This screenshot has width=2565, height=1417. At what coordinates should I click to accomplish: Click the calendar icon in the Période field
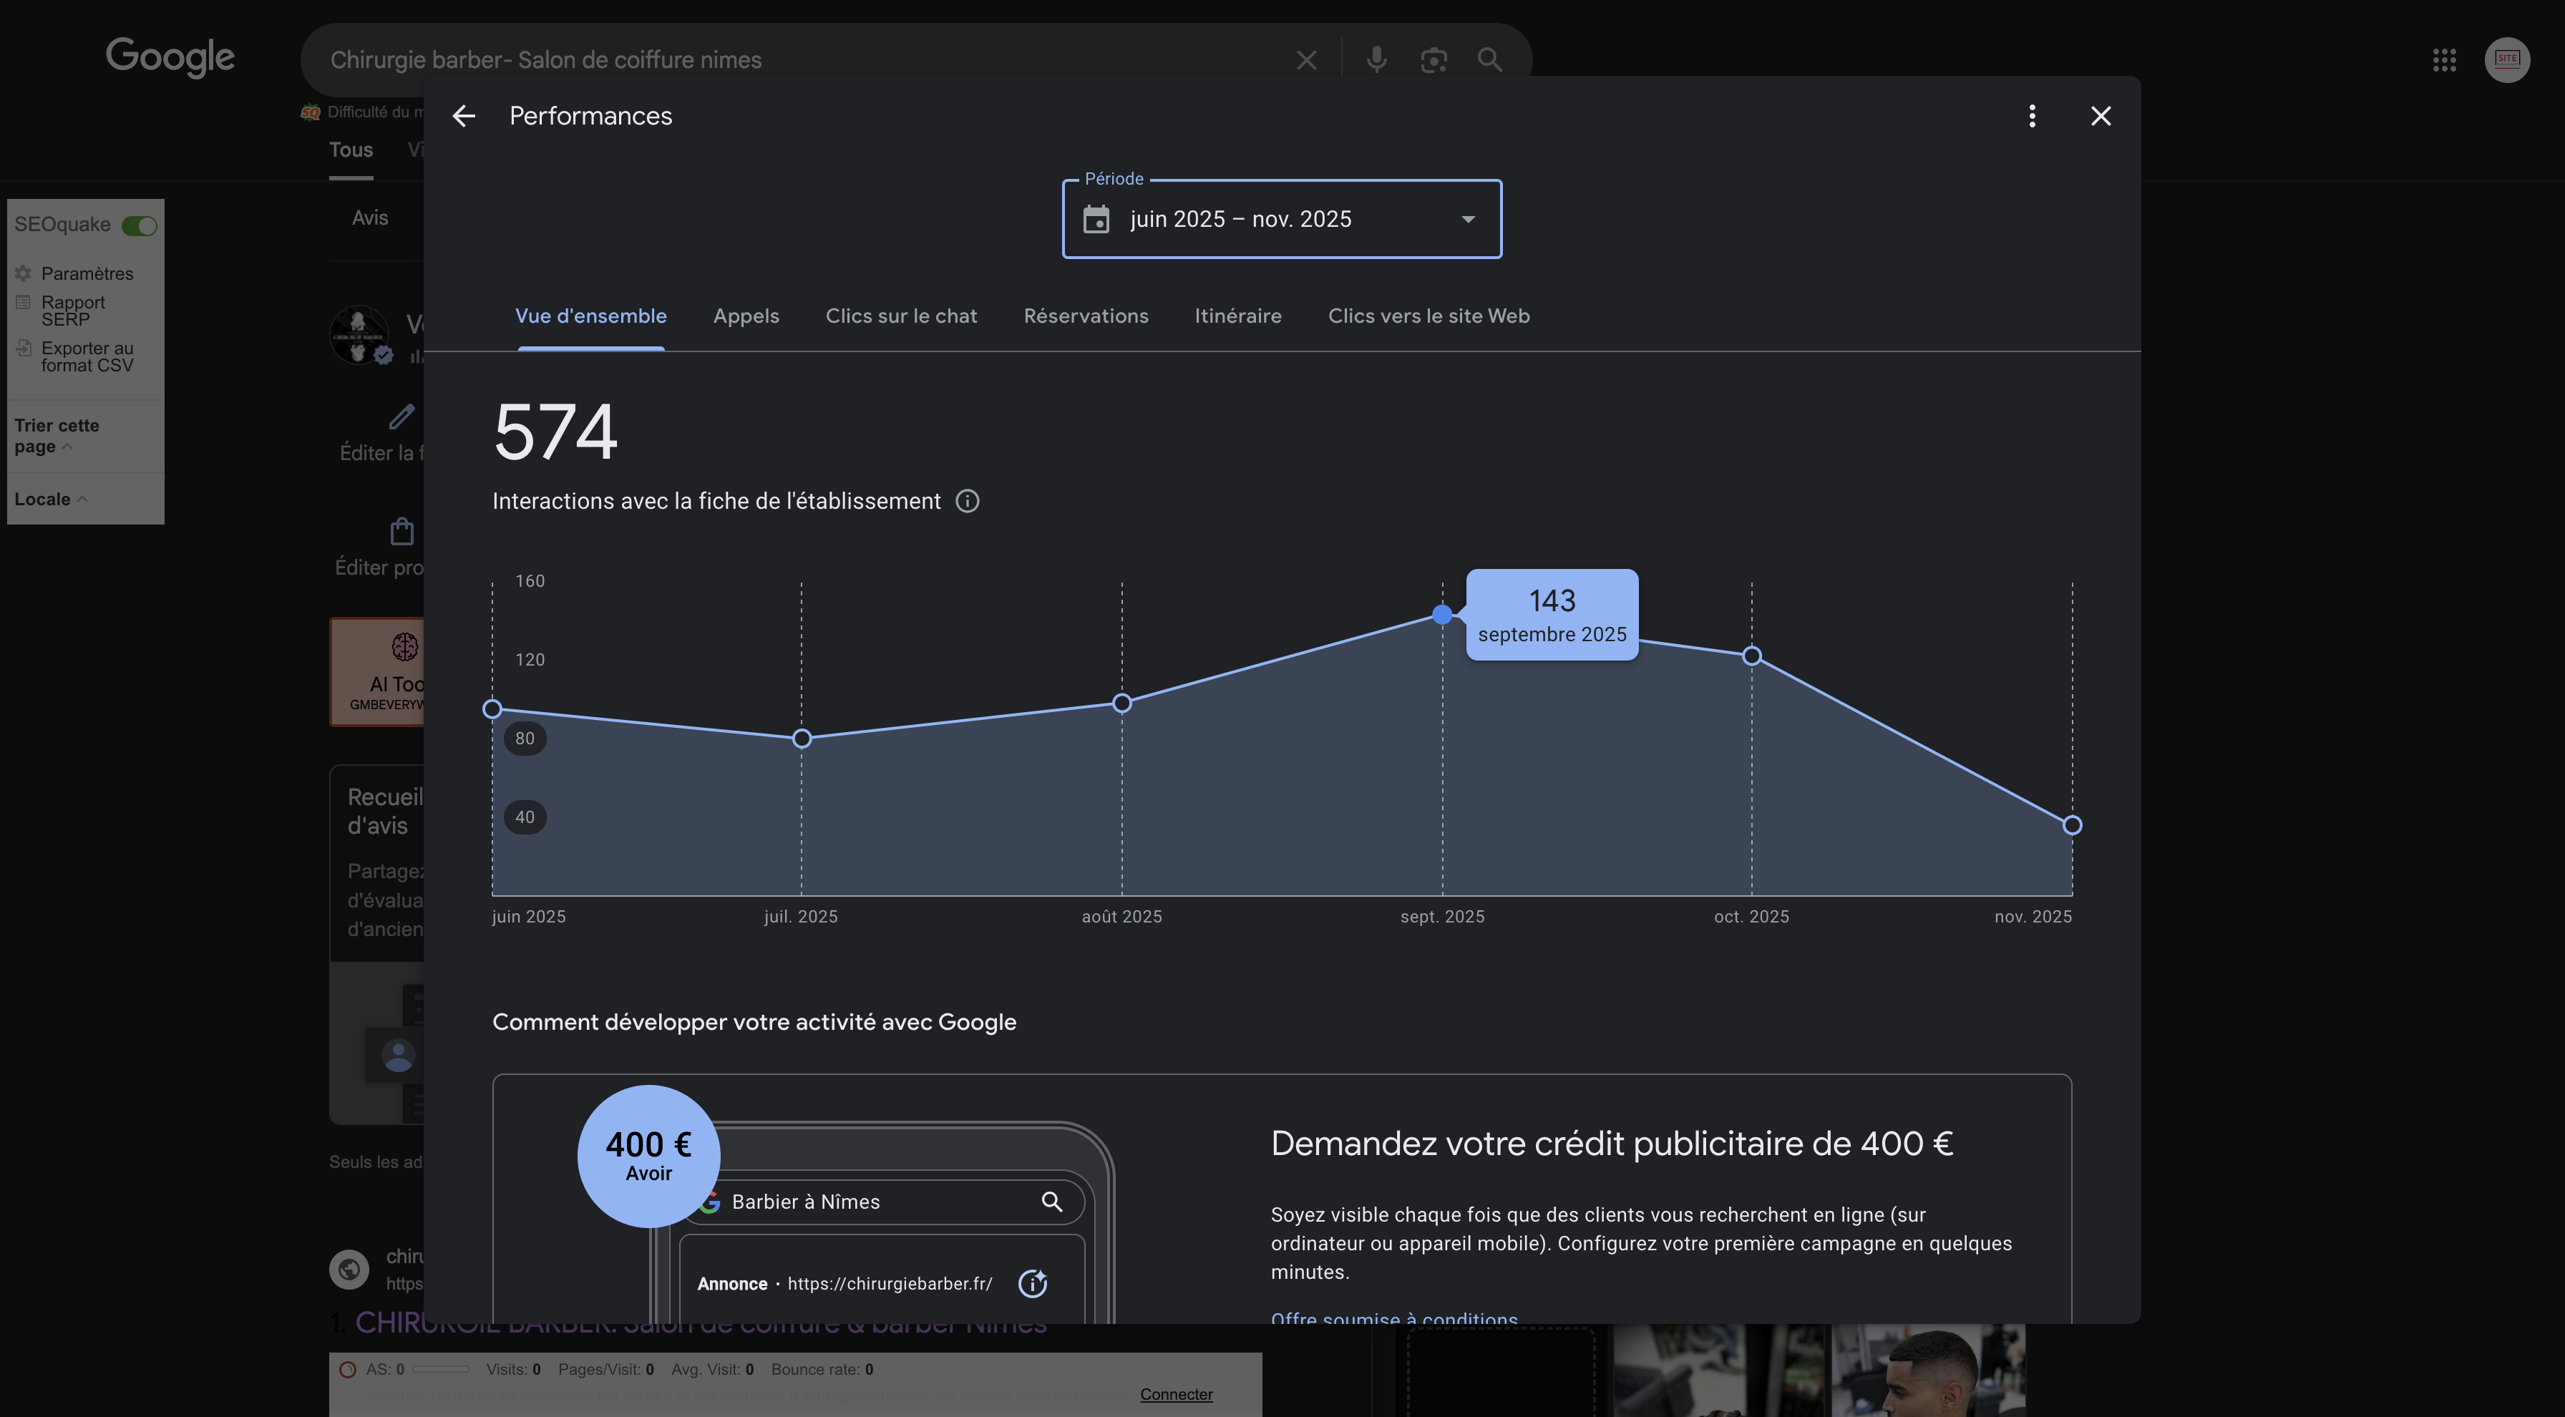[x=1096, y=219]
